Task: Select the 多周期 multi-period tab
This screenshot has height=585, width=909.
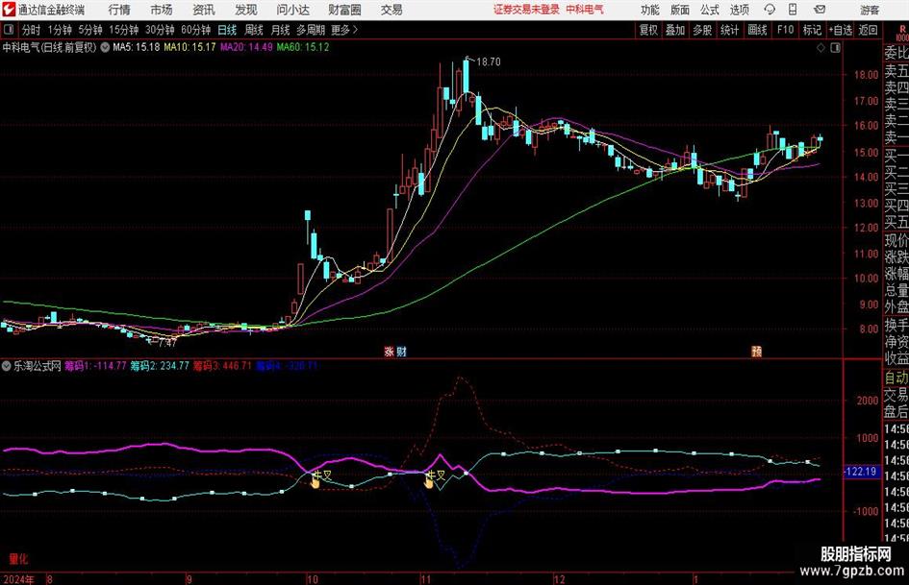Action: click(311, 30)
